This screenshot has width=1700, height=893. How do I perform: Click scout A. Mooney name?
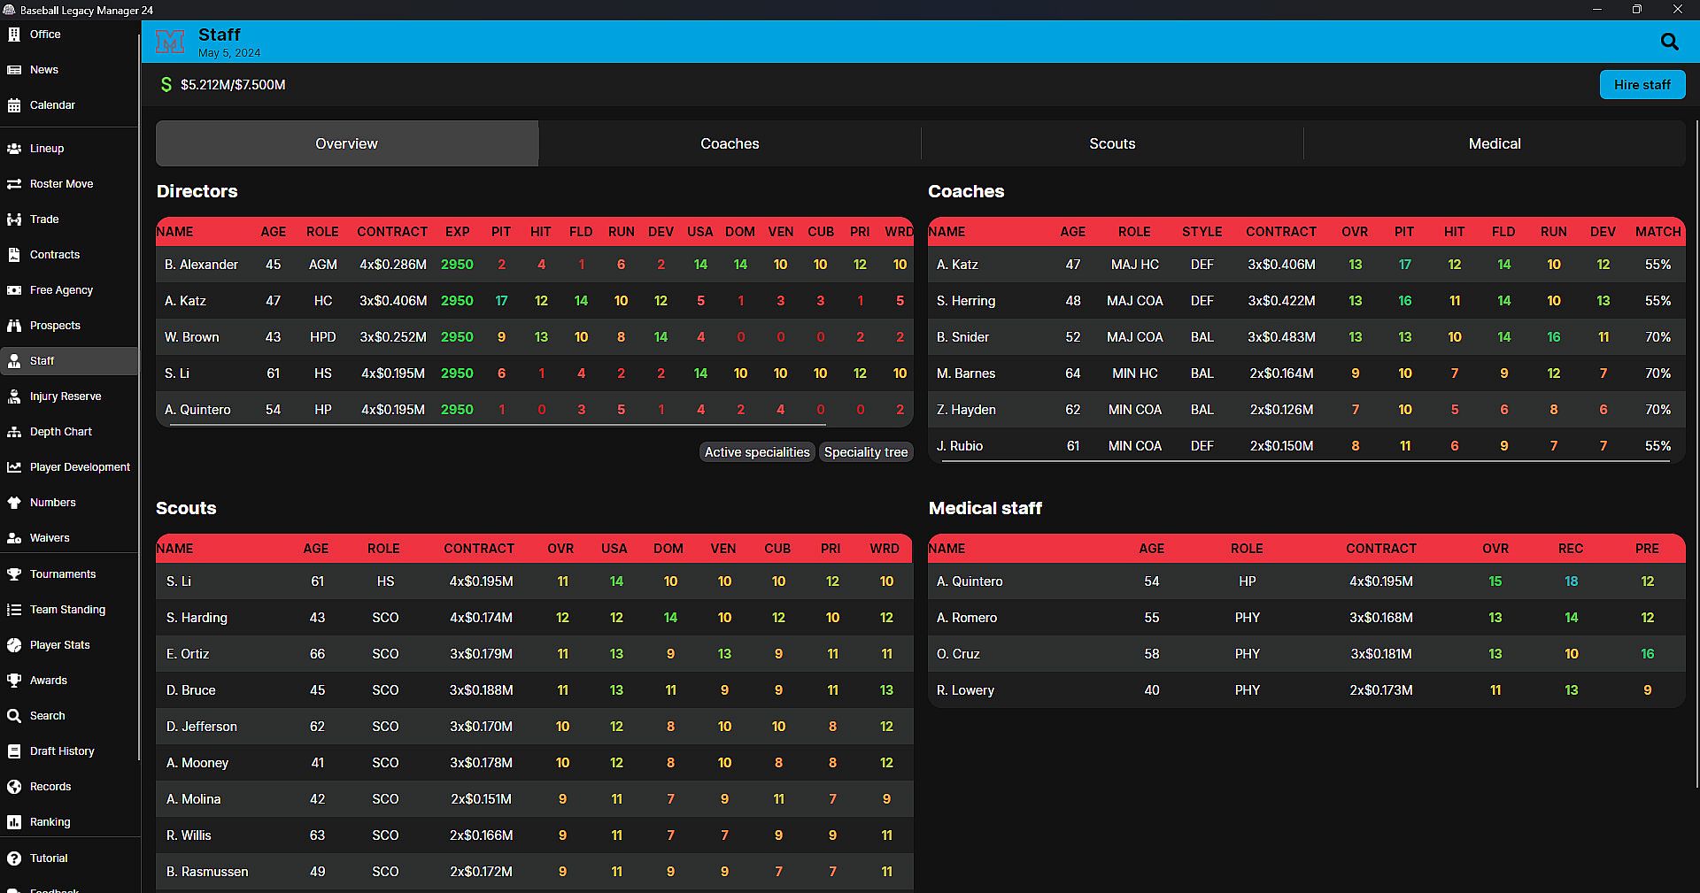coord(197,763)
